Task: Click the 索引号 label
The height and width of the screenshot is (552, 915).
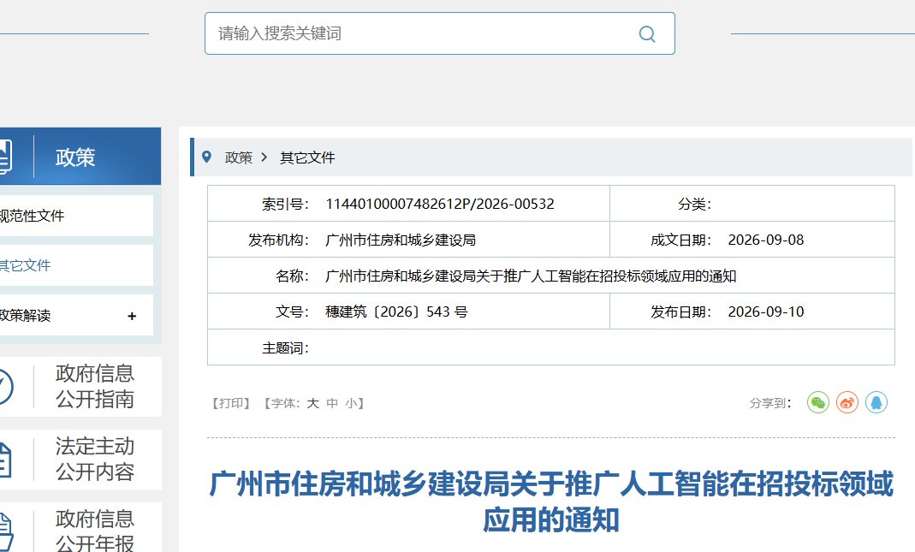Action: pos(285,205)
